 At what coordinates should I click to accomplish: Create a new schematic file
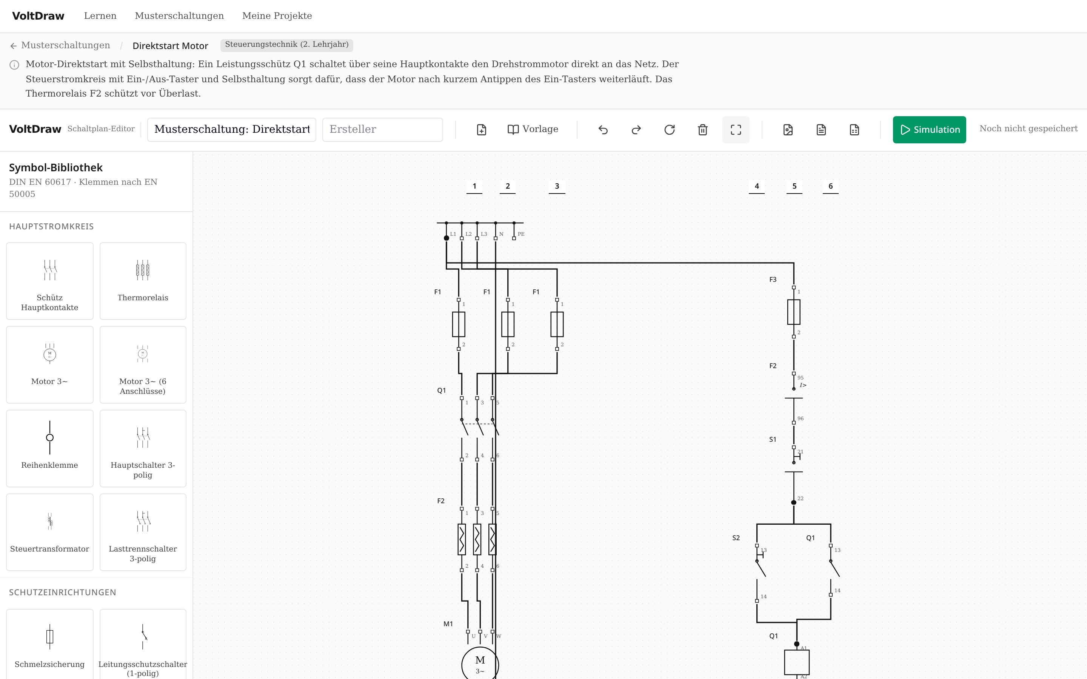click(x=481, y=130)
